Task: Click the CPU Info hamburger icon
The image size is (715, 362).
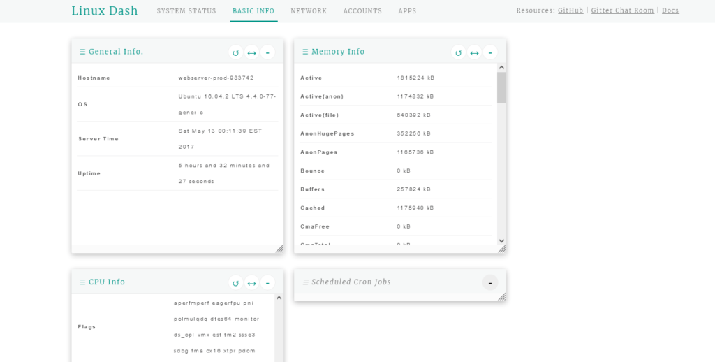Action: click(82, 282)
